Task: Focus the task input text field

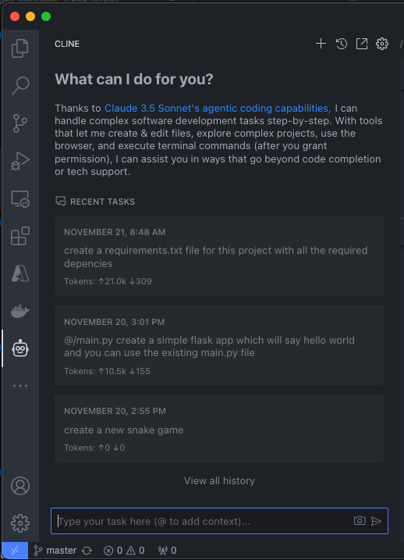Action: click(204, 521)
